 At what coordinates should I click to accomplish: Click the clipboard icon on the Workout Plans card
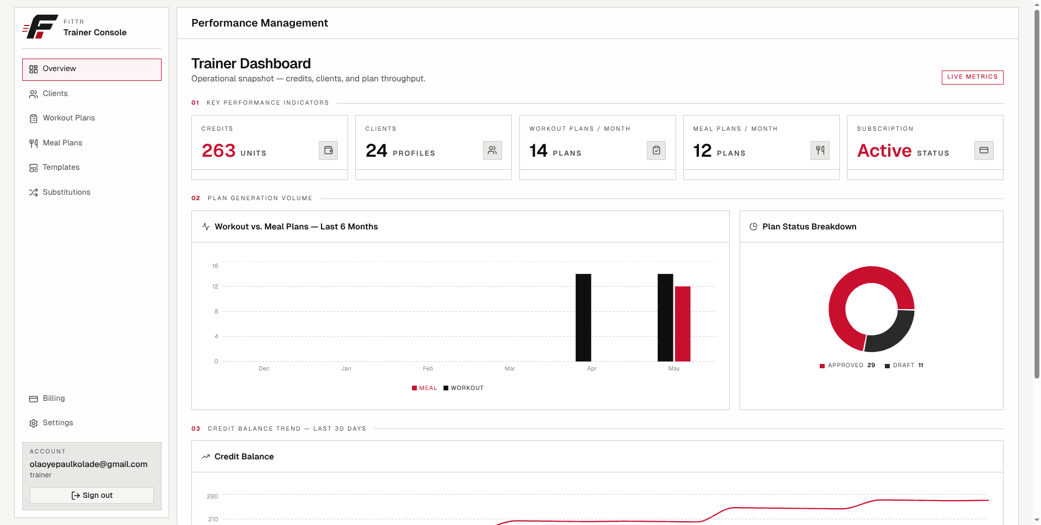656,150
